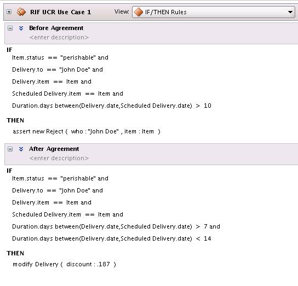Image resolution: width=298 pixels, height=286 pixels.
Task: Collapse the Before Agreement rule
Action: (10, 28)
